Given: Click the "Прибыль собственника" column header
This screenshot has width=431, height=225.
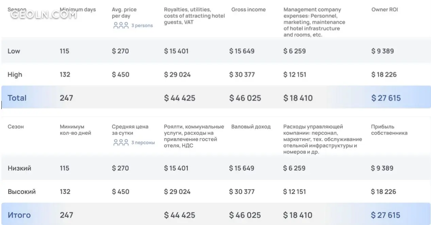Looking at the screenshot, I should (389, 130).
